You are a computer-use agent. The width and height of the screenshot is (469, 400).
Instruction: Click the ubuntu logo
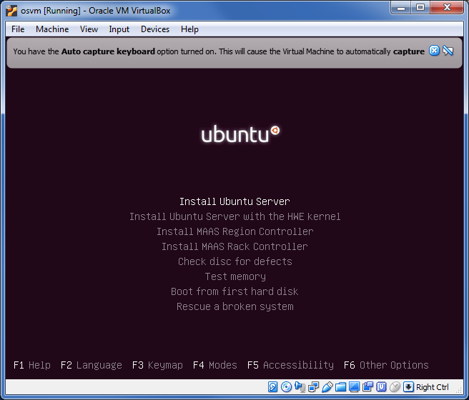pyautogui.click(x=241, y=134)
